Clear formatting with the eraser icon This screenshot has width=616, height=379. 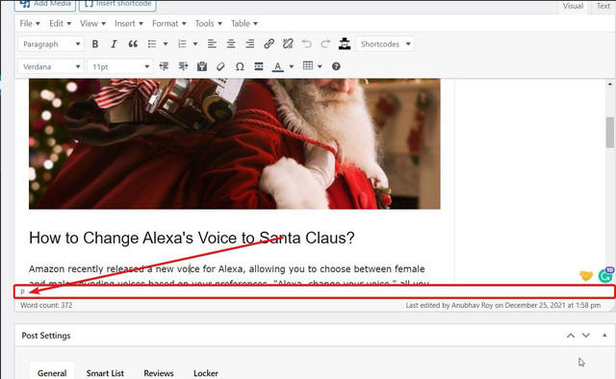tap(220, 66)
